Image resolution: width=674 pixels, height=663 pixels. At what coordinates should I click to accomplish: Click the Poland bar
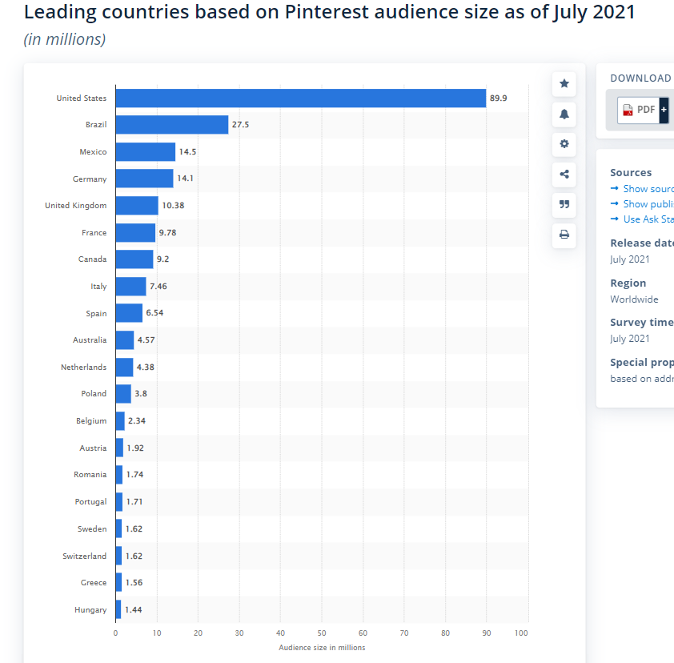[x=123, y=394]
